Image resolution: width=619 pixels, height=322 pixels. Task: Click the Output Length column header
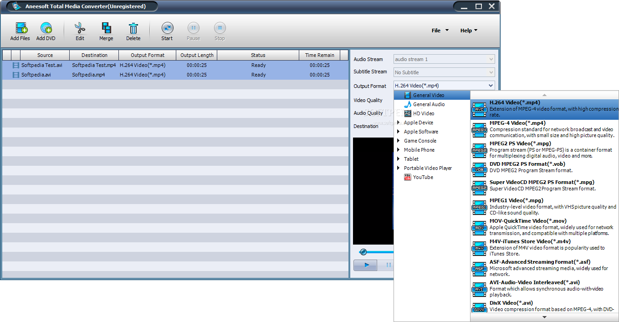pos(197,55)
